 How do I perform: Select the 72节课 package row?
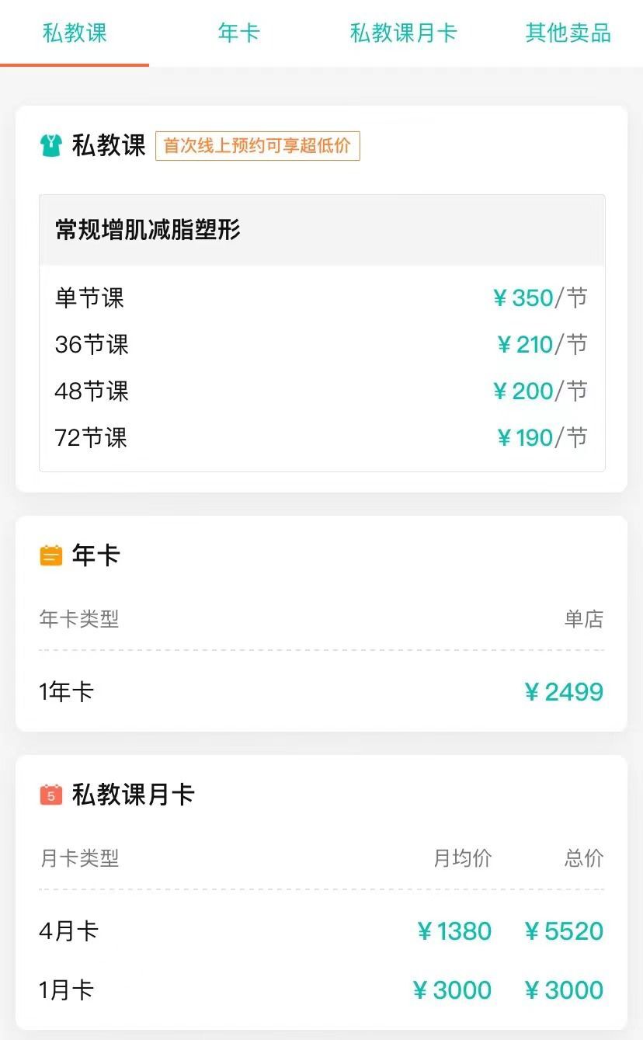click(321, 437)
